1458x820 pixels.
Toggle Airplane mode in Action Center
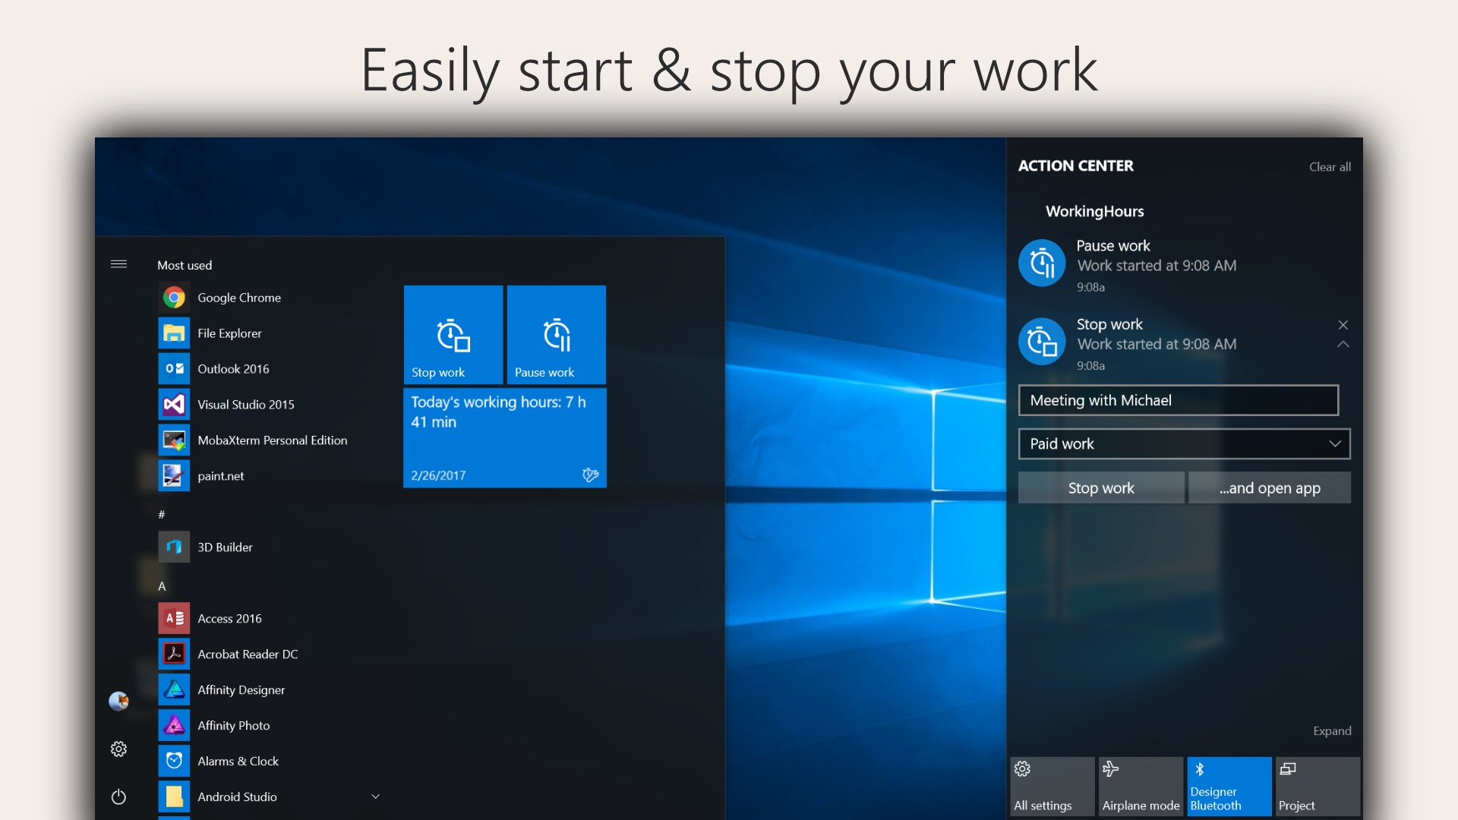(1141, 786)
